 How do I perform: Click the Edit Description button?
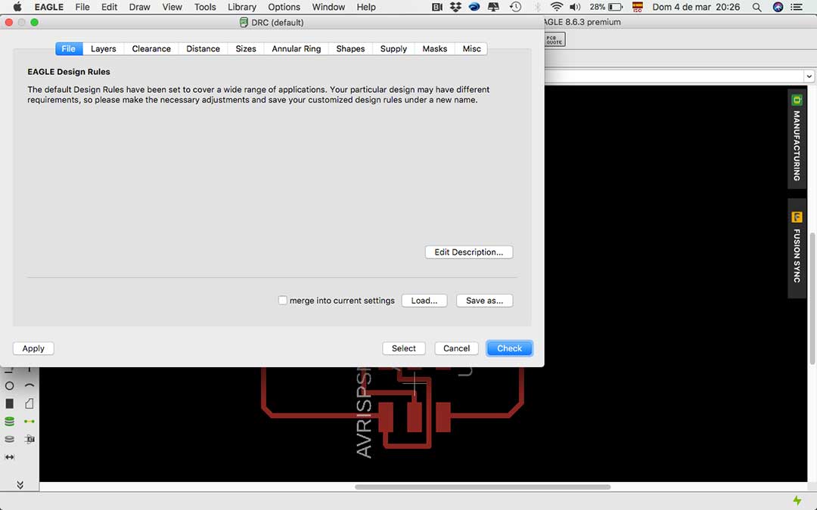[469, 252]
